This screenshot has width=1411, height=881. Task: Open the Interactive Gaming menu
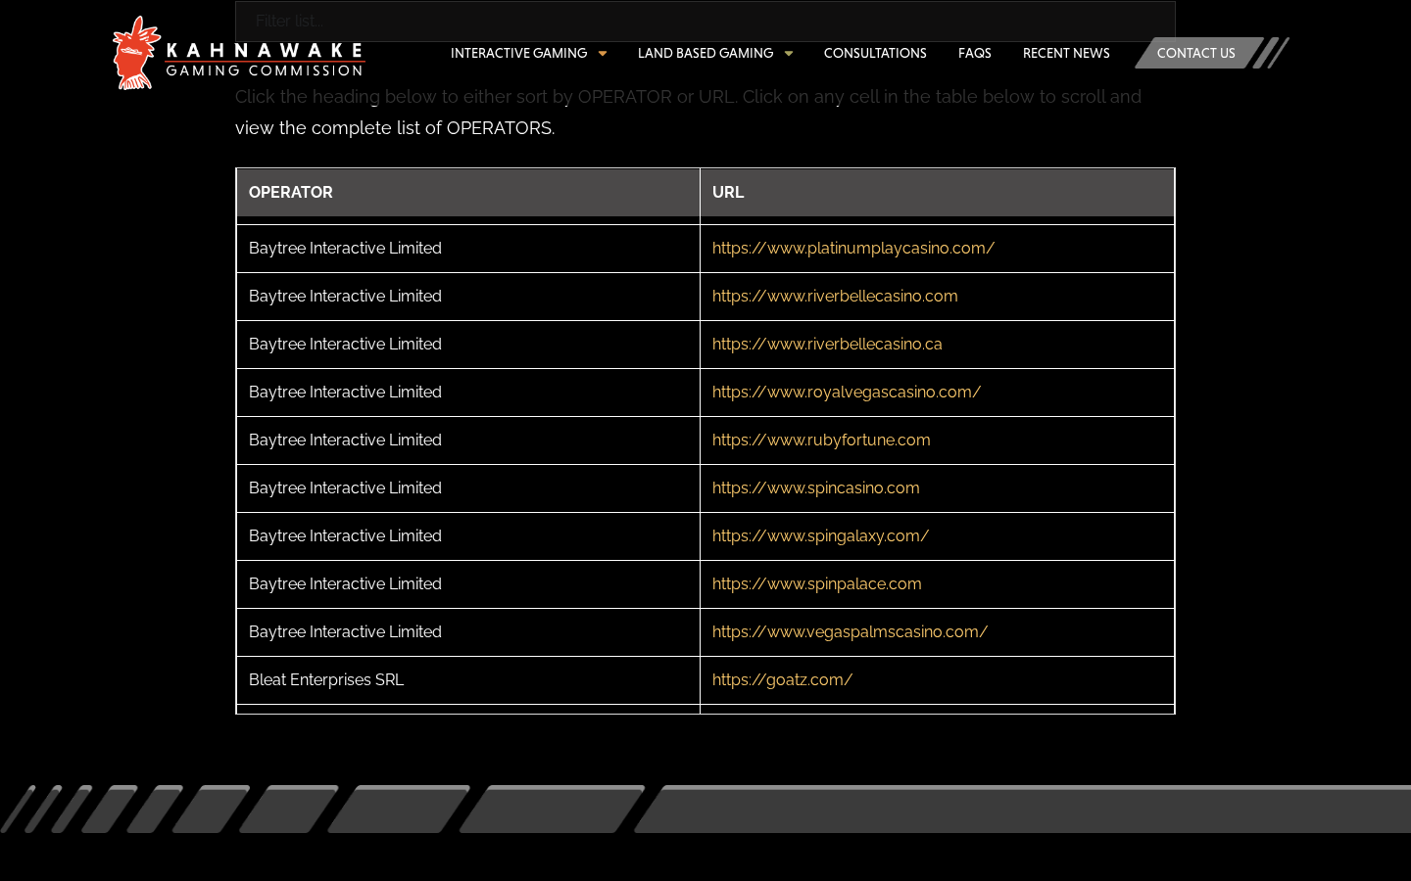click(x=518, y=53)
